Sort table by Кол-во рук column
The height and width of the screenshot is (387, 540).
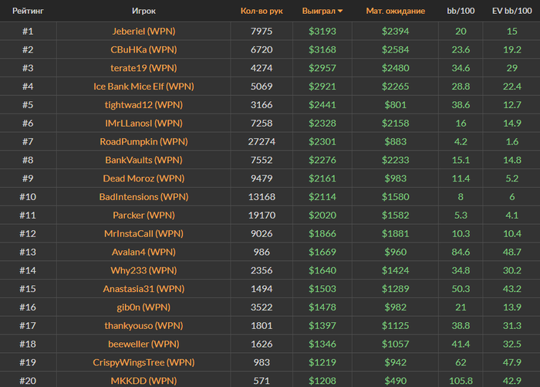tap(262, 11)
